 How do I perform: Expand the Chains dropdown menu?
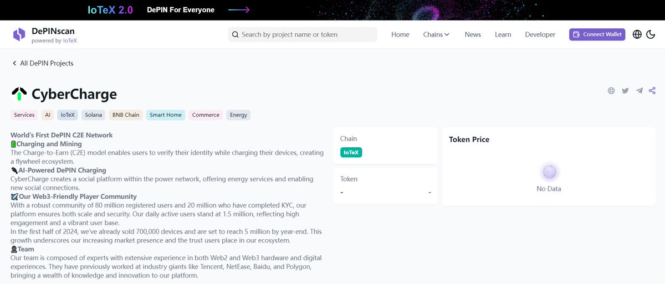(436, 34)
